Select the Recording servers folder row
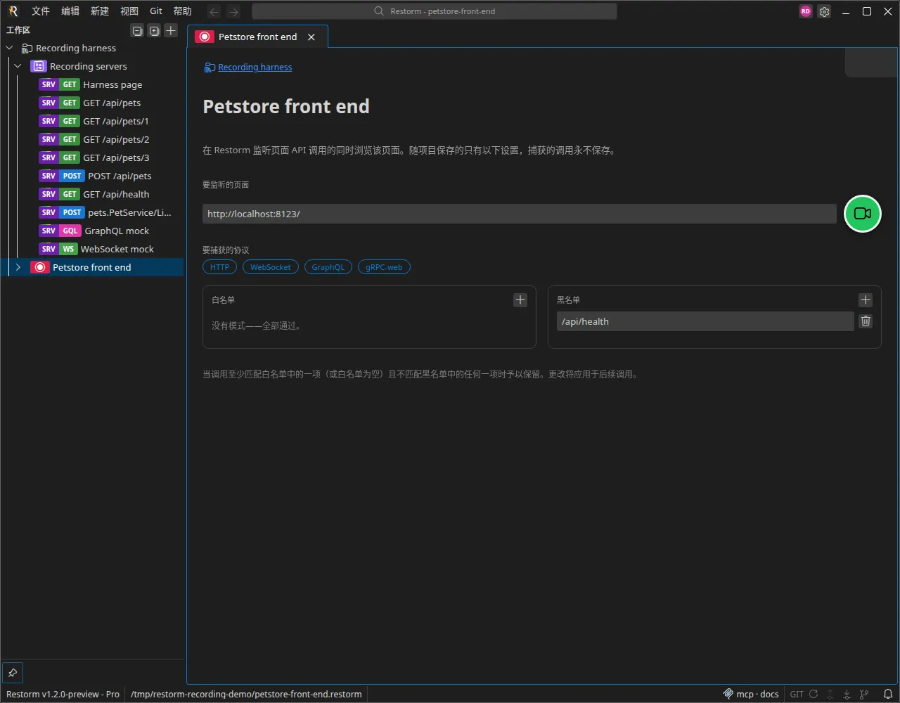This screenshot has height=703, width=900. click(92, 66)
